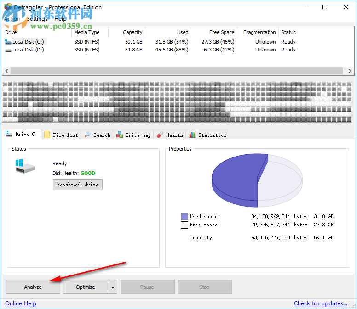Click the 45.5 GB (88%) used cell
The image size is (357, 309).
pyautogui.click(x=172, y=50)
